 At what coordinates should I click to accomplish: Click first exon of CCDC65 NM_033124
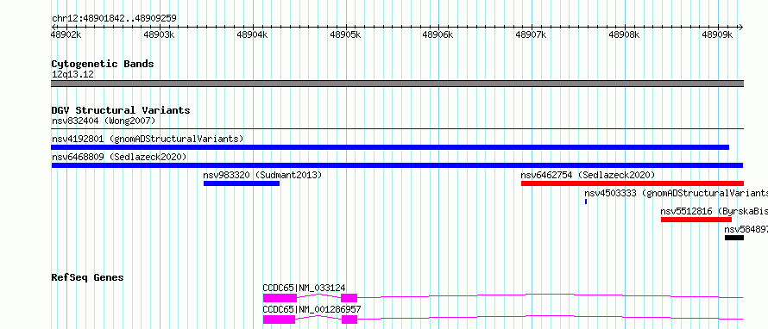(x=280, y=298)
